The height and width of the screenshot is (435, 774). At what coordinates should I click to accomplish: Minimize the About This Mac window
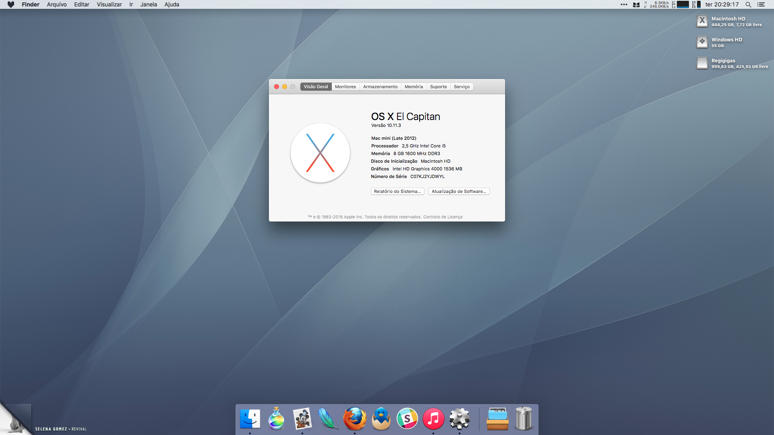pos(285,87)
